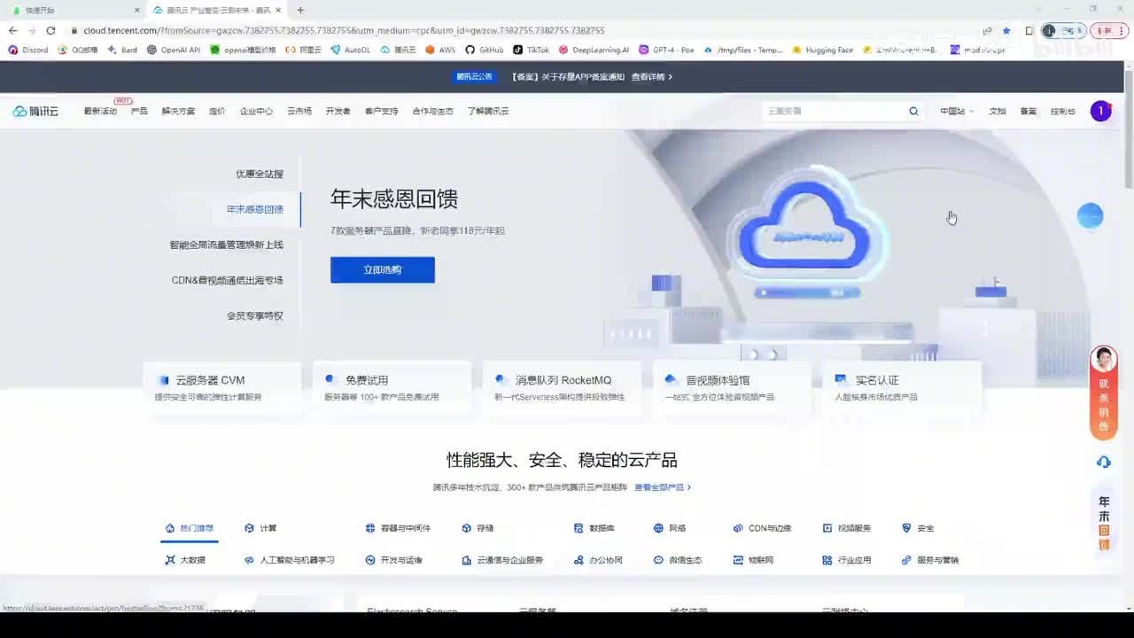Screen dimensions: 1134x638
Task: Bookmark this page with the star icon
Action: 1006,30
